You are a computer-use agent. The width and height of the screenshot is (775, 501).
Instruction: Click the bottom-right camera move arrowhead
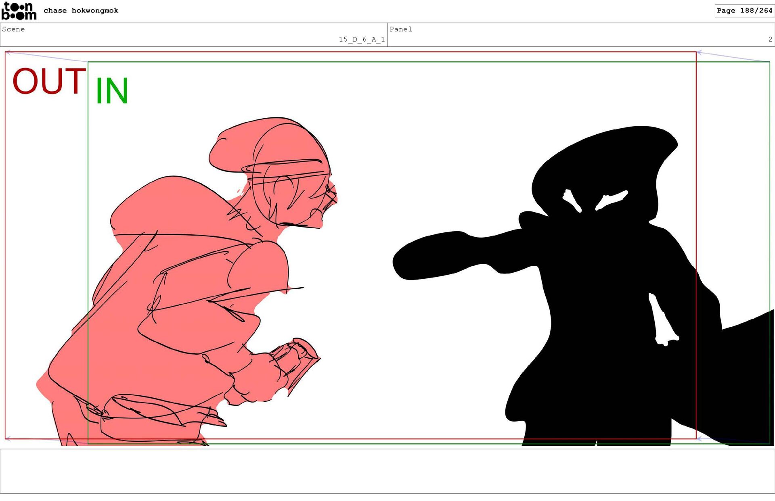pyautogui.click(x=700, y=438)
